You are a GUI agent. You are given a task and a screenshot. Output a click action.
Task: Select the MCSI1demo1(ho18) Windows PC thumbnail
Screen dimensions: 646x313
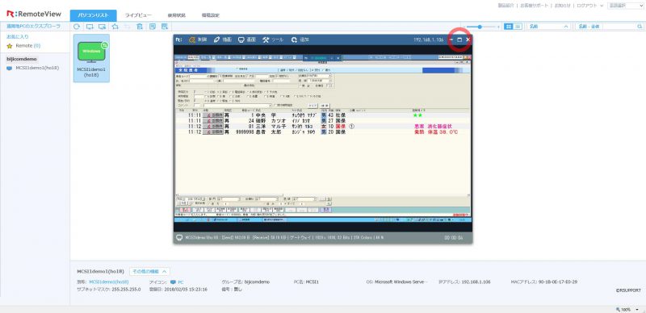pyautogui.click(x=91, y=58)
